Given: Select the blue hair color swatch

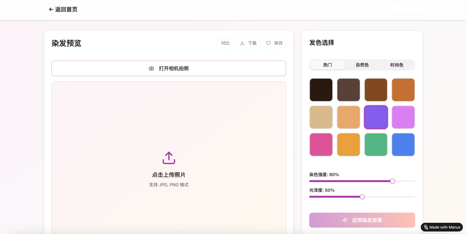Looking at the screenshot, I should (x=403, y=145).
